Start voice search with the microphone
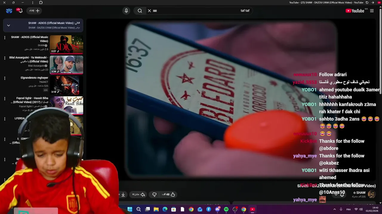 (x=126, y=11)
